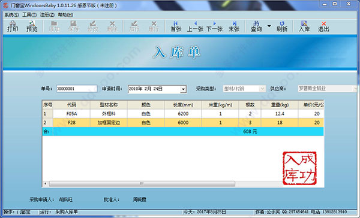Screen dimensions: 360x218
Task: Open the 注册(Z) menu
Action: (47, 15)
